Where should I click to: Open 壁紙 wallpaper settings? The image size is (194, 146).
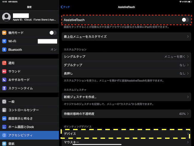[x=30, y=143]
